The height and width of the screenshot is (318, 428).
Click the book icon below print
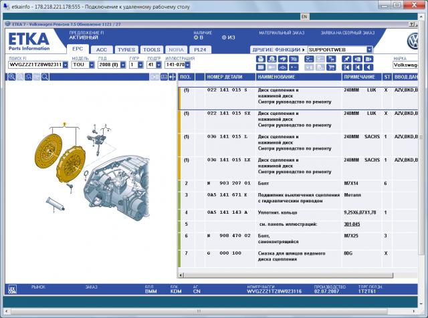[261, 67]
